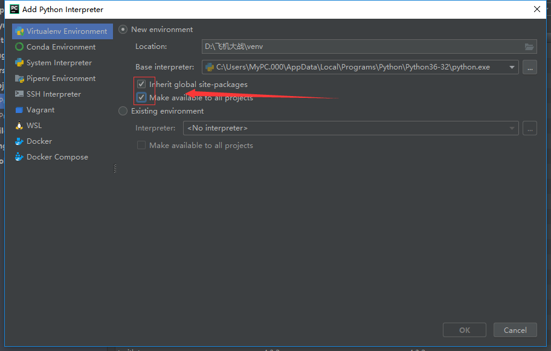551x351 pixels.
Task: Uncheck Inherit global site-packages
Action: [141, 84]
